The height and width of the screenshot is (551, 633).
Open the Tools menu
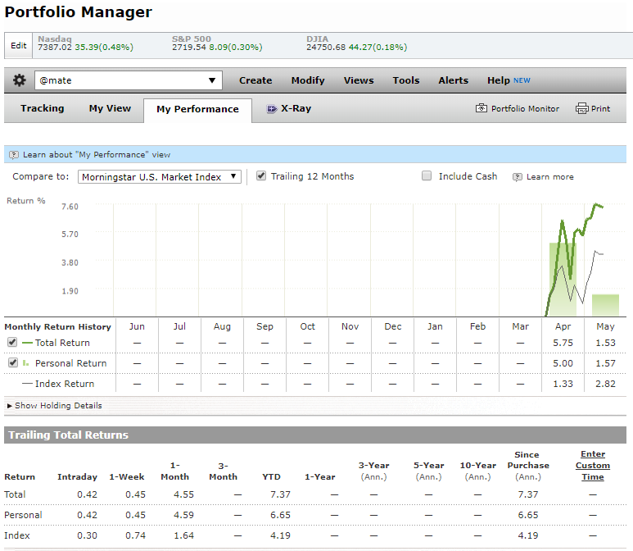[x=406, y=80]
